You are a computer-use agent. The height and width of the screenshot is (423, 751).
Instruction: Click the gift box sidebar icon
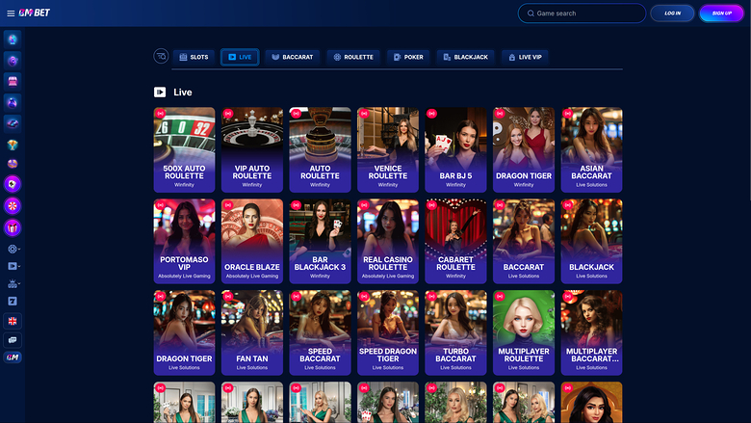[x=13, y=227]
